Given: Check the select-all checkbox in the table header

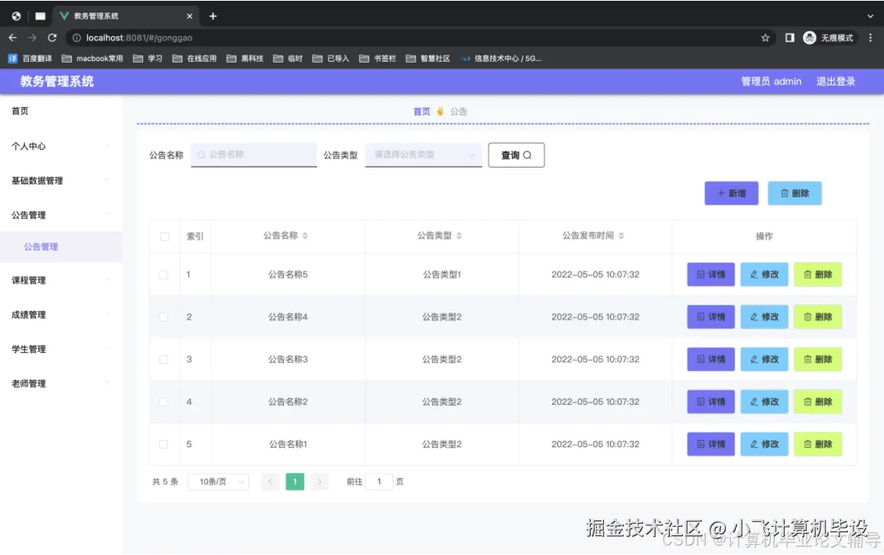Looking at the screenshot, I should [164, 236].
